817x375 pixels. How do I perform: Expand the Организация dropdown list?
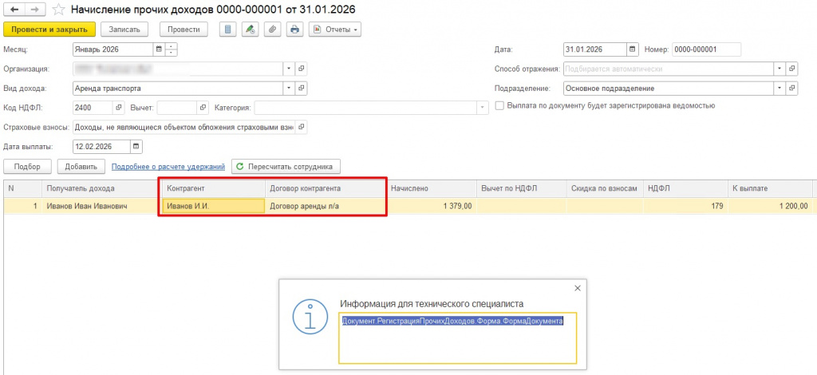click(289, 69)
